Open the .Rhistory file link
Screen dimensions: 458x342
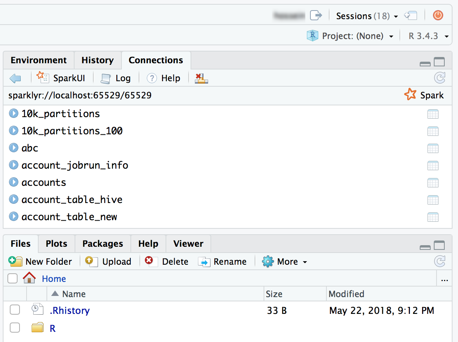coord(70,310)
